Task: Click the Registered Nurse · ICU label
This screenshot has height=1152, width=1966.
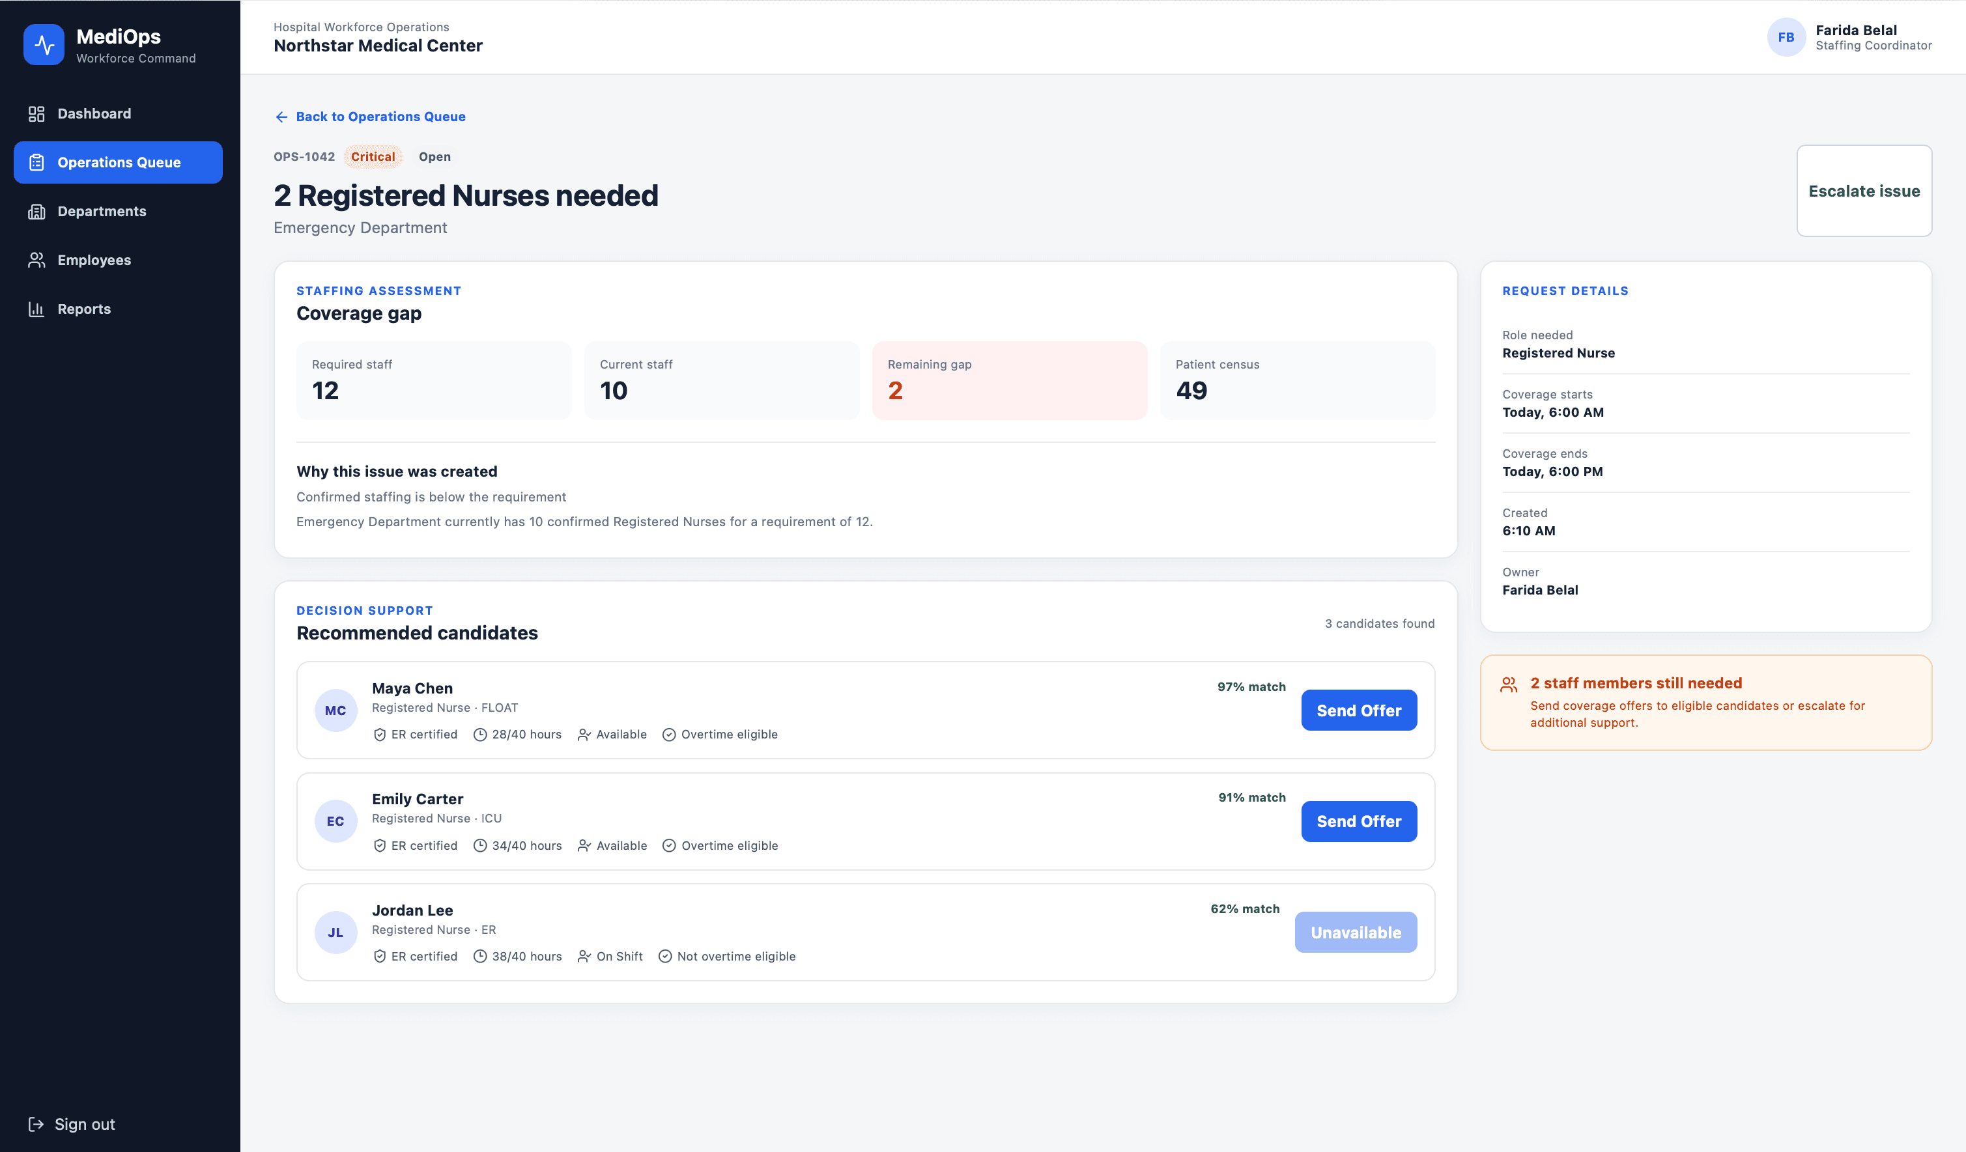Action: point(437,819)
